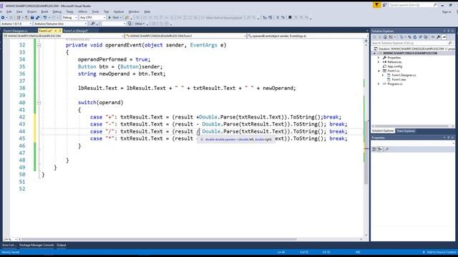458x257 pixels.
Task: Click the split editor handle above the scrollbar
Action: coord(366,41)
